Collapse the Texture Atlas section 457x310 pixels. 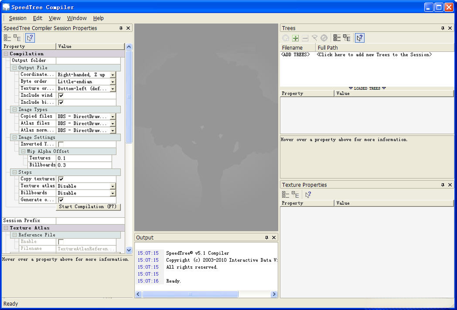pyautogui.click(x=6, y=228)
